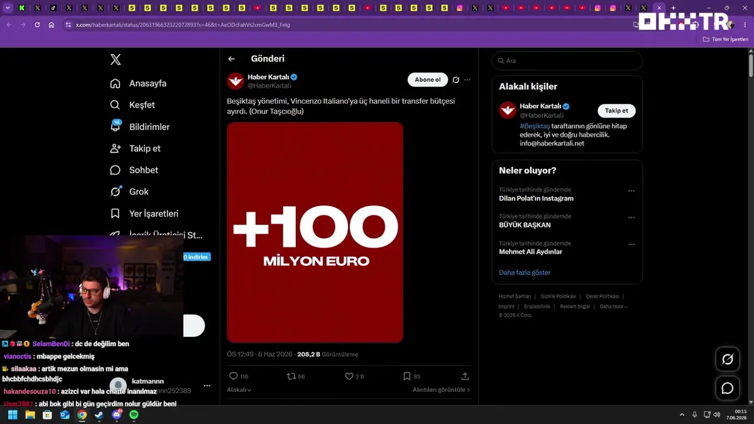Open Gizlilik Politikası footer link
The width and height of the screenshot is (754, 424).
(x=559, y=296)
